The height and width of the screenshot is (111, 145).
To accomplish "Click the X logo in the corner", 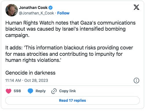I will pos(136,7).
